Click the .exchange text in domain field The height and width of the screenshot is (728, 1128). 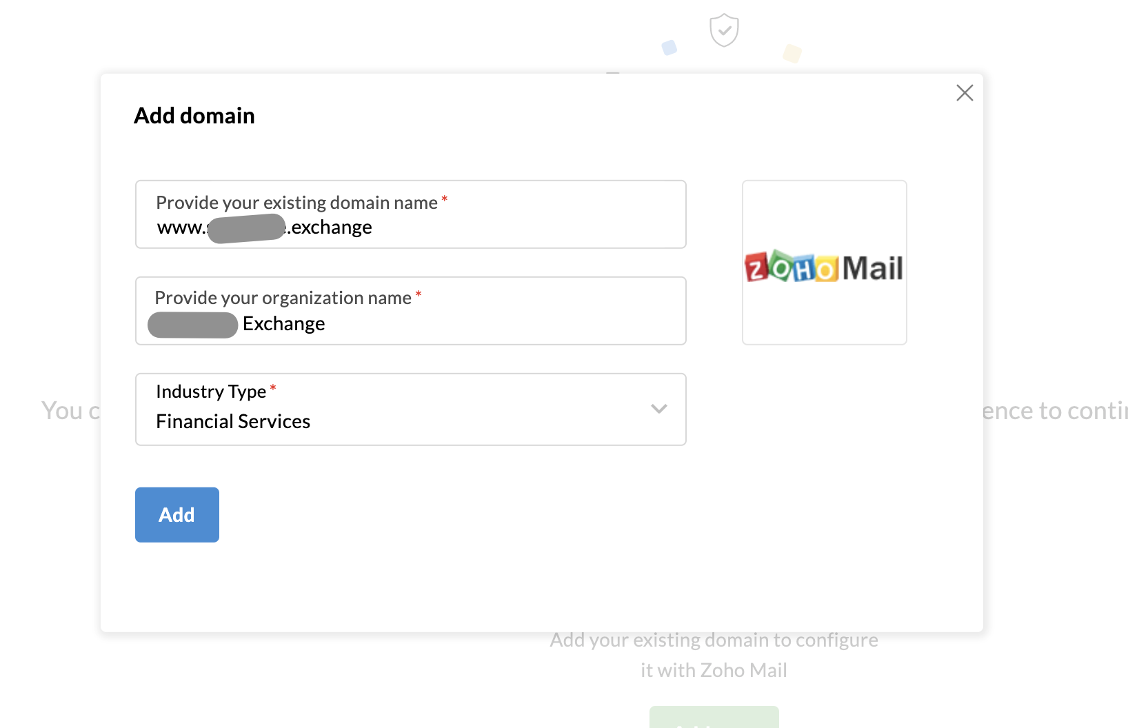click(x=330, y=228)
